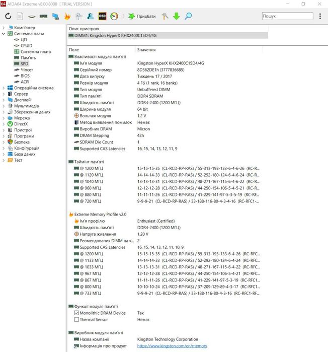Expand the Мультимедіа tree node
The width and height of the screenshot is (328, 352).
[4, 106]
